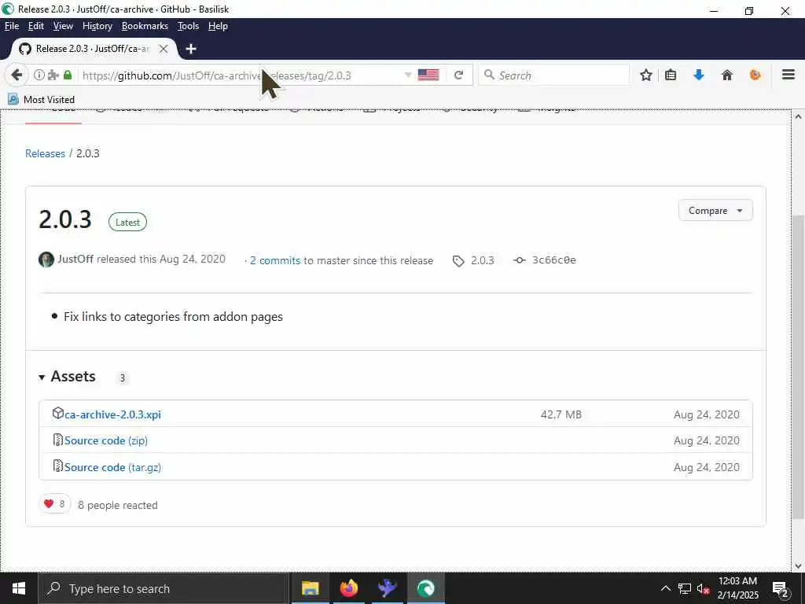Download Source code (tar.gz)

pos(112,467)
